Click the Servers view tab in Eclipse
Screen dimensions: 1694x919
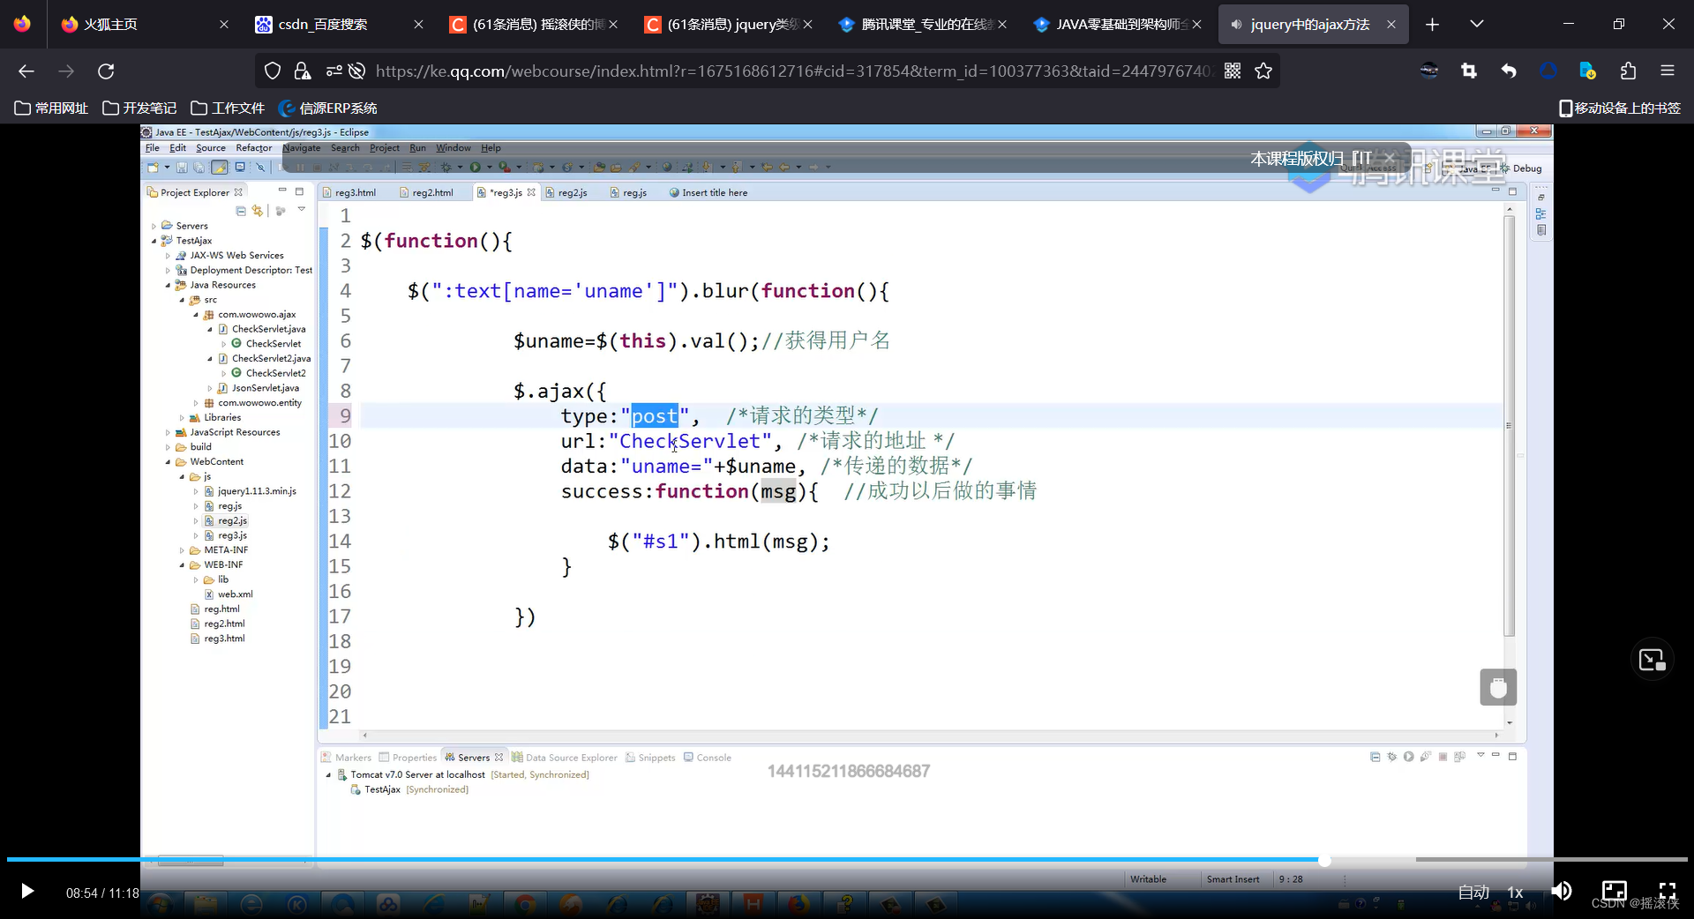[x=474, y=758]
